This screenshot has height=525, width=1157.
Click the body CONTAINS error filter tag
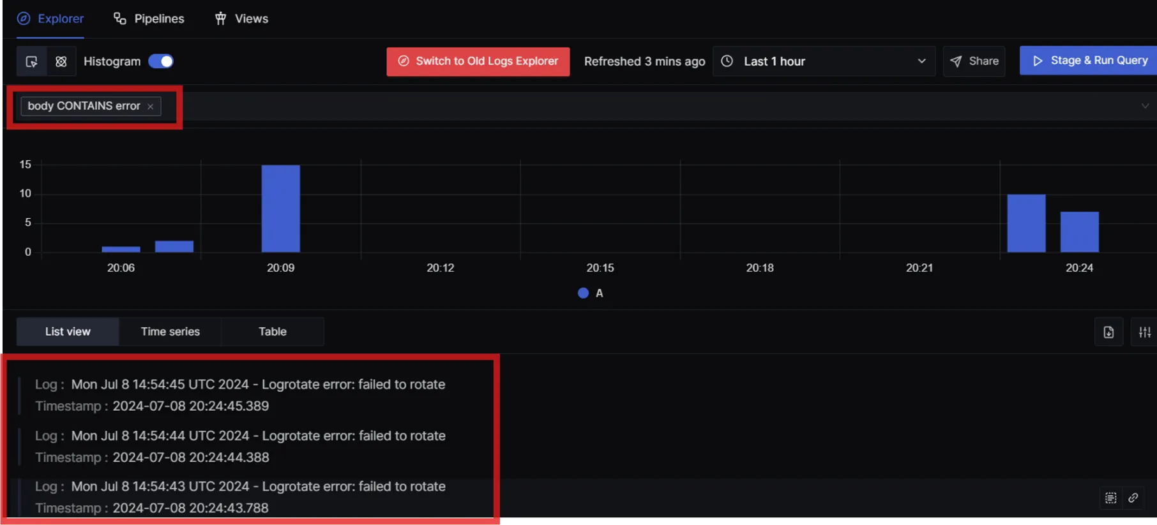click(90, 106)
